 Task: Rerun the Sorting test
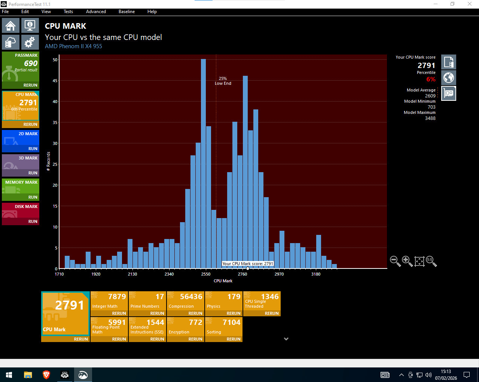234,339
